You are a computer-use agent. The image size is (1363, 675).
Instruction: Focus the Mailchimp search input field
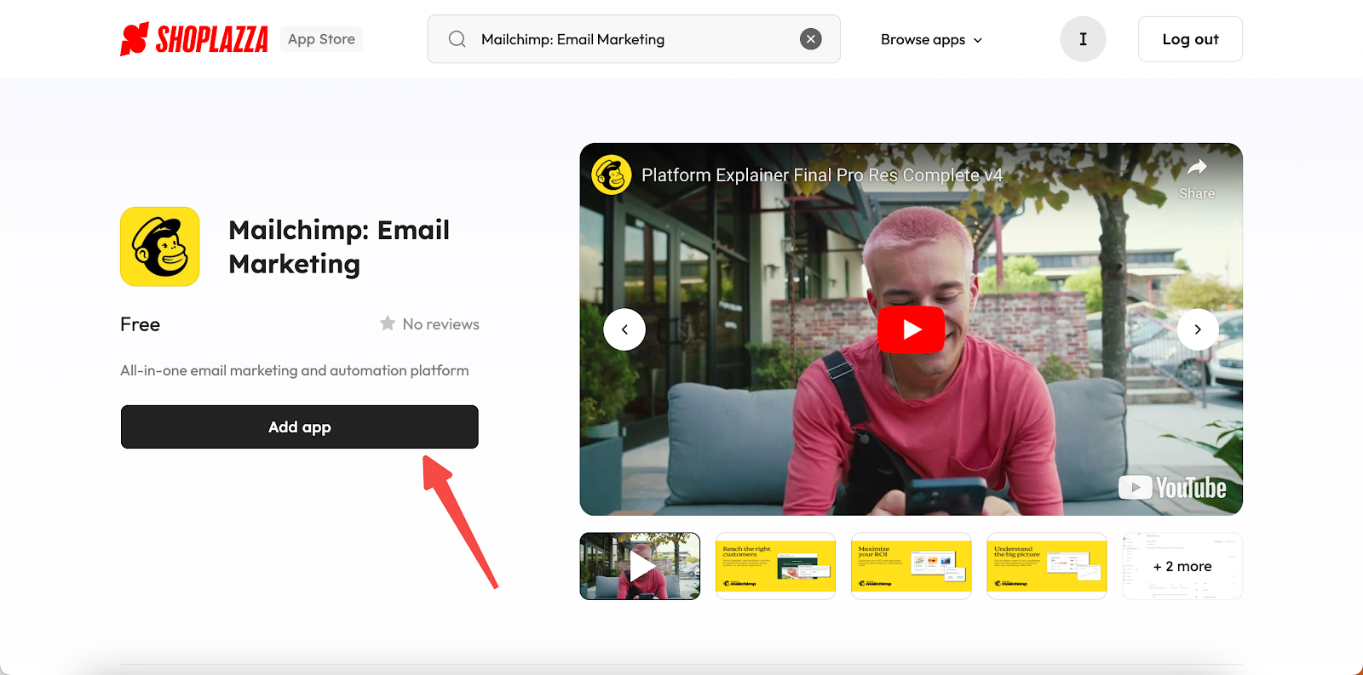pos(634,39)
